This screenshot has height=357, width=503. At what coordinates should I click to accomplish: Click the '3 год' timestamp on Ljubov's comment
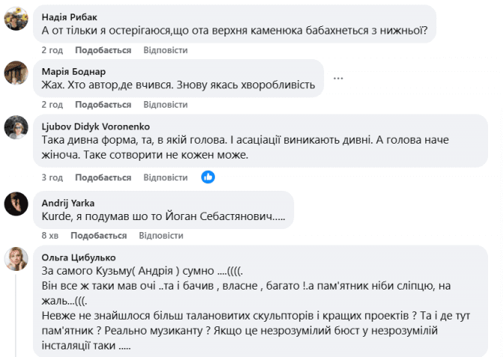[x=52, y=178]
